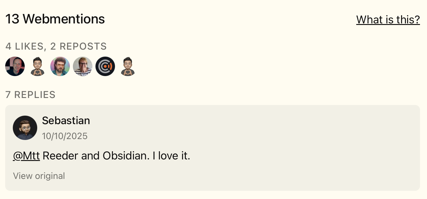The image size is (427, 199).
Task: Click the "2 REPOSTS" label text
Action: click(x=78, y=47)
